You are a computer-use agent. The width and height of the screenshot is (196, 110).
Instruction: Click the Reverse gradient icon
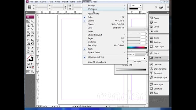pyautogui.click(x=131, y=65)
